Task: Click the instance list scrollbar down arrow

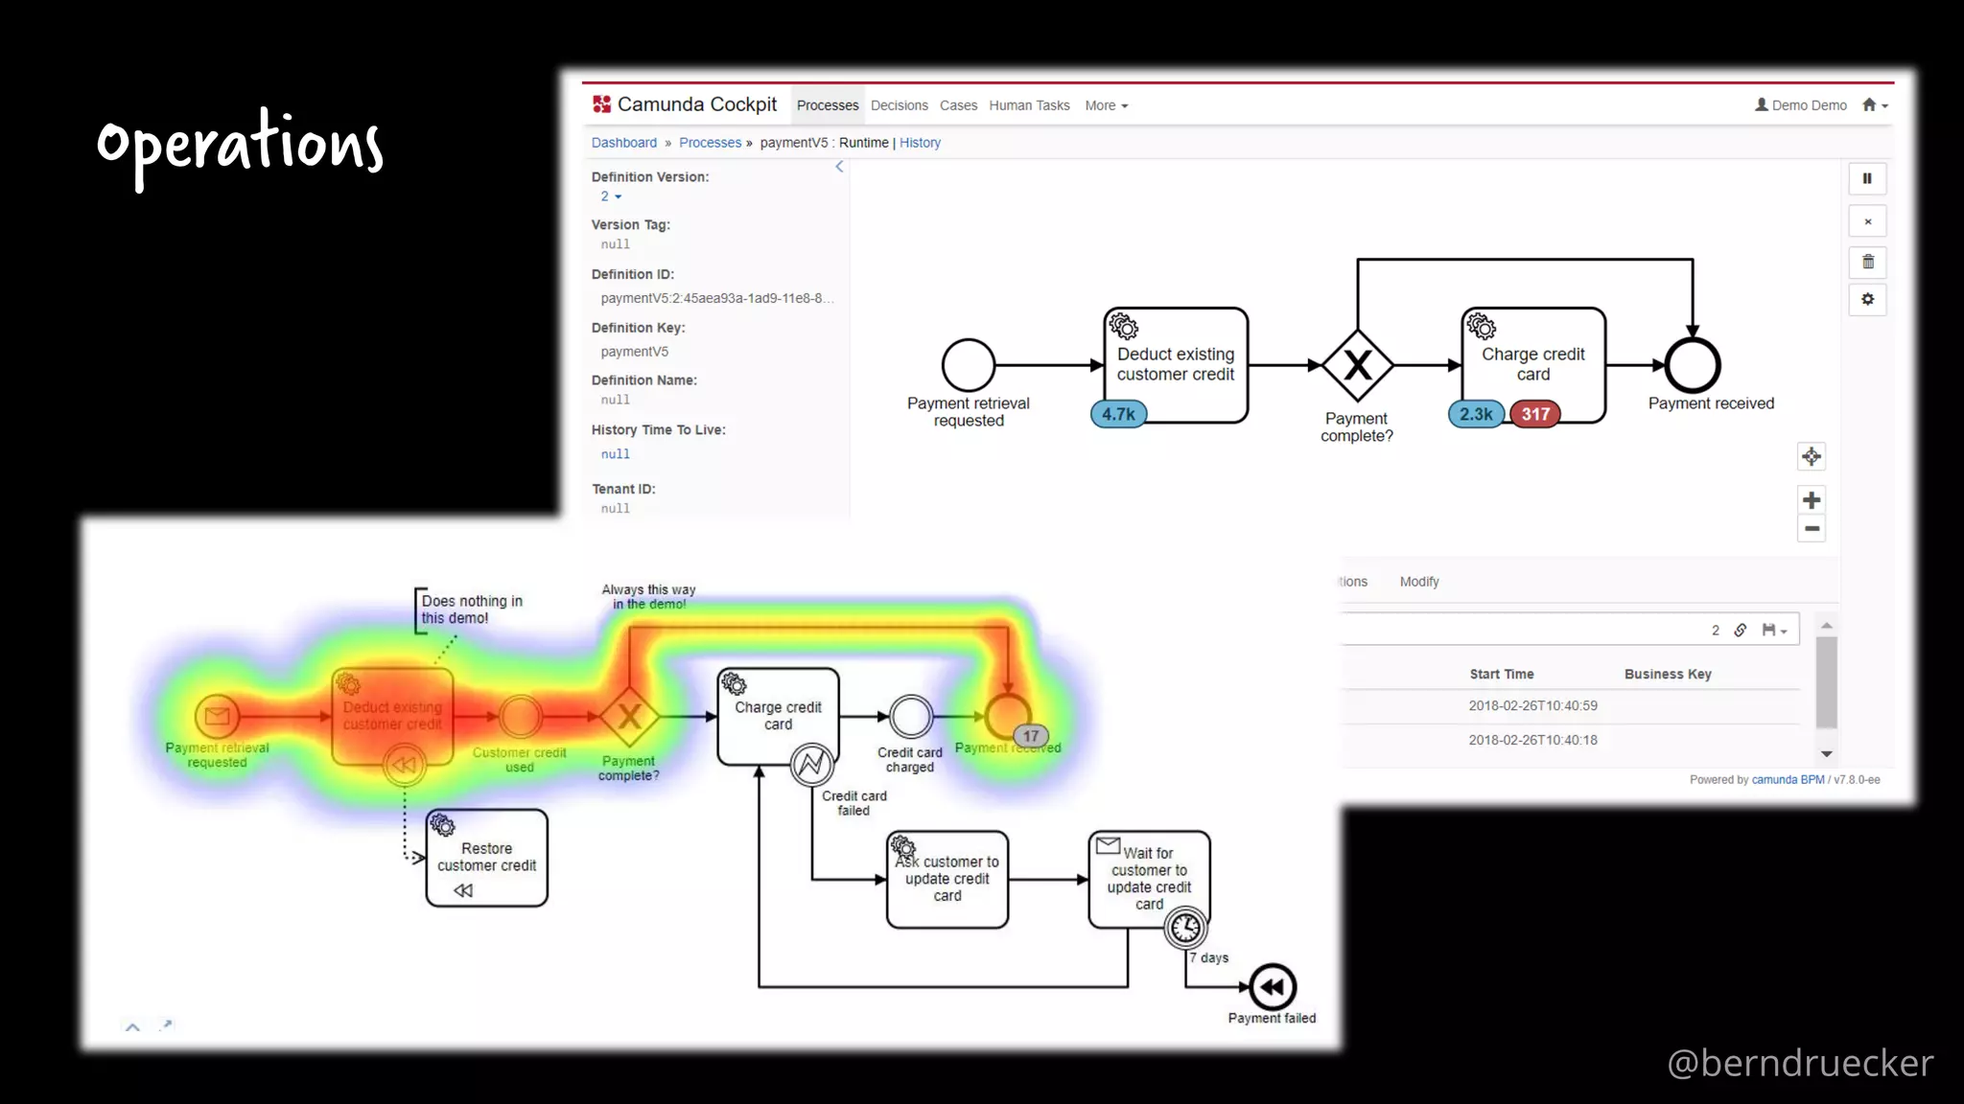Action: click(x=1826, y=754)
